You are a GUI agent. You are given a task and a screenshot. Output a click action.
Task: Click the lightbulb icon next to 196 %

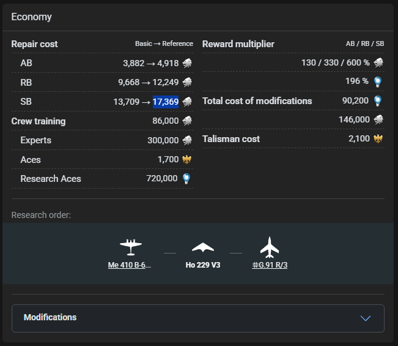(378, 81)
